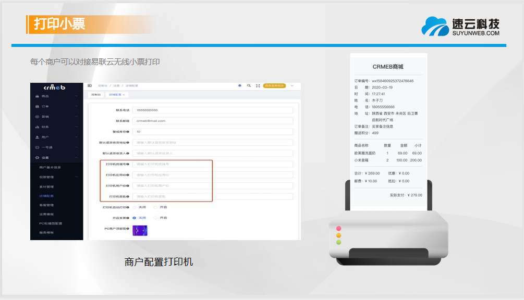
Task: Click the fullscreen toggle icon
Action: [258, 85]
